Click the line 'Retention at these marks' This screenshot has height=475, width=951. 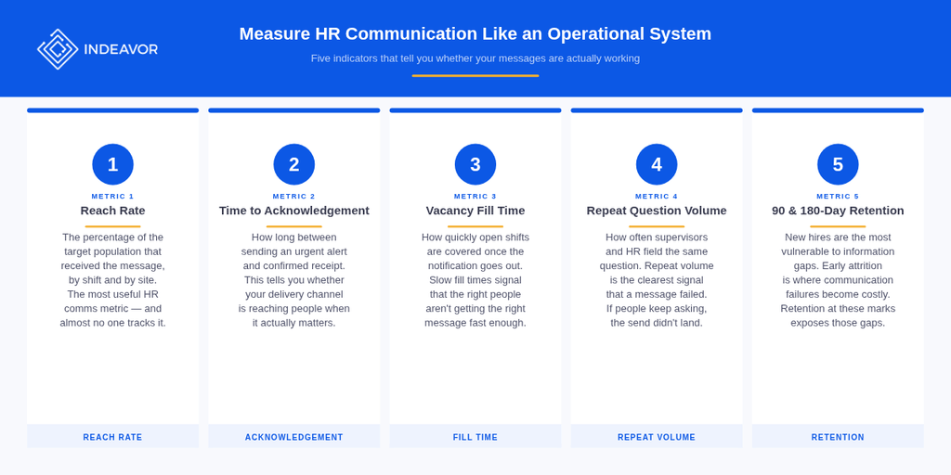(x=839, y=308)
